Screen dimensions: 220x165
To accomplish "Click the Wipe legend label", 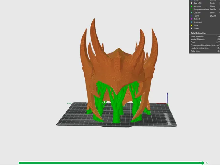I will 196,25.
